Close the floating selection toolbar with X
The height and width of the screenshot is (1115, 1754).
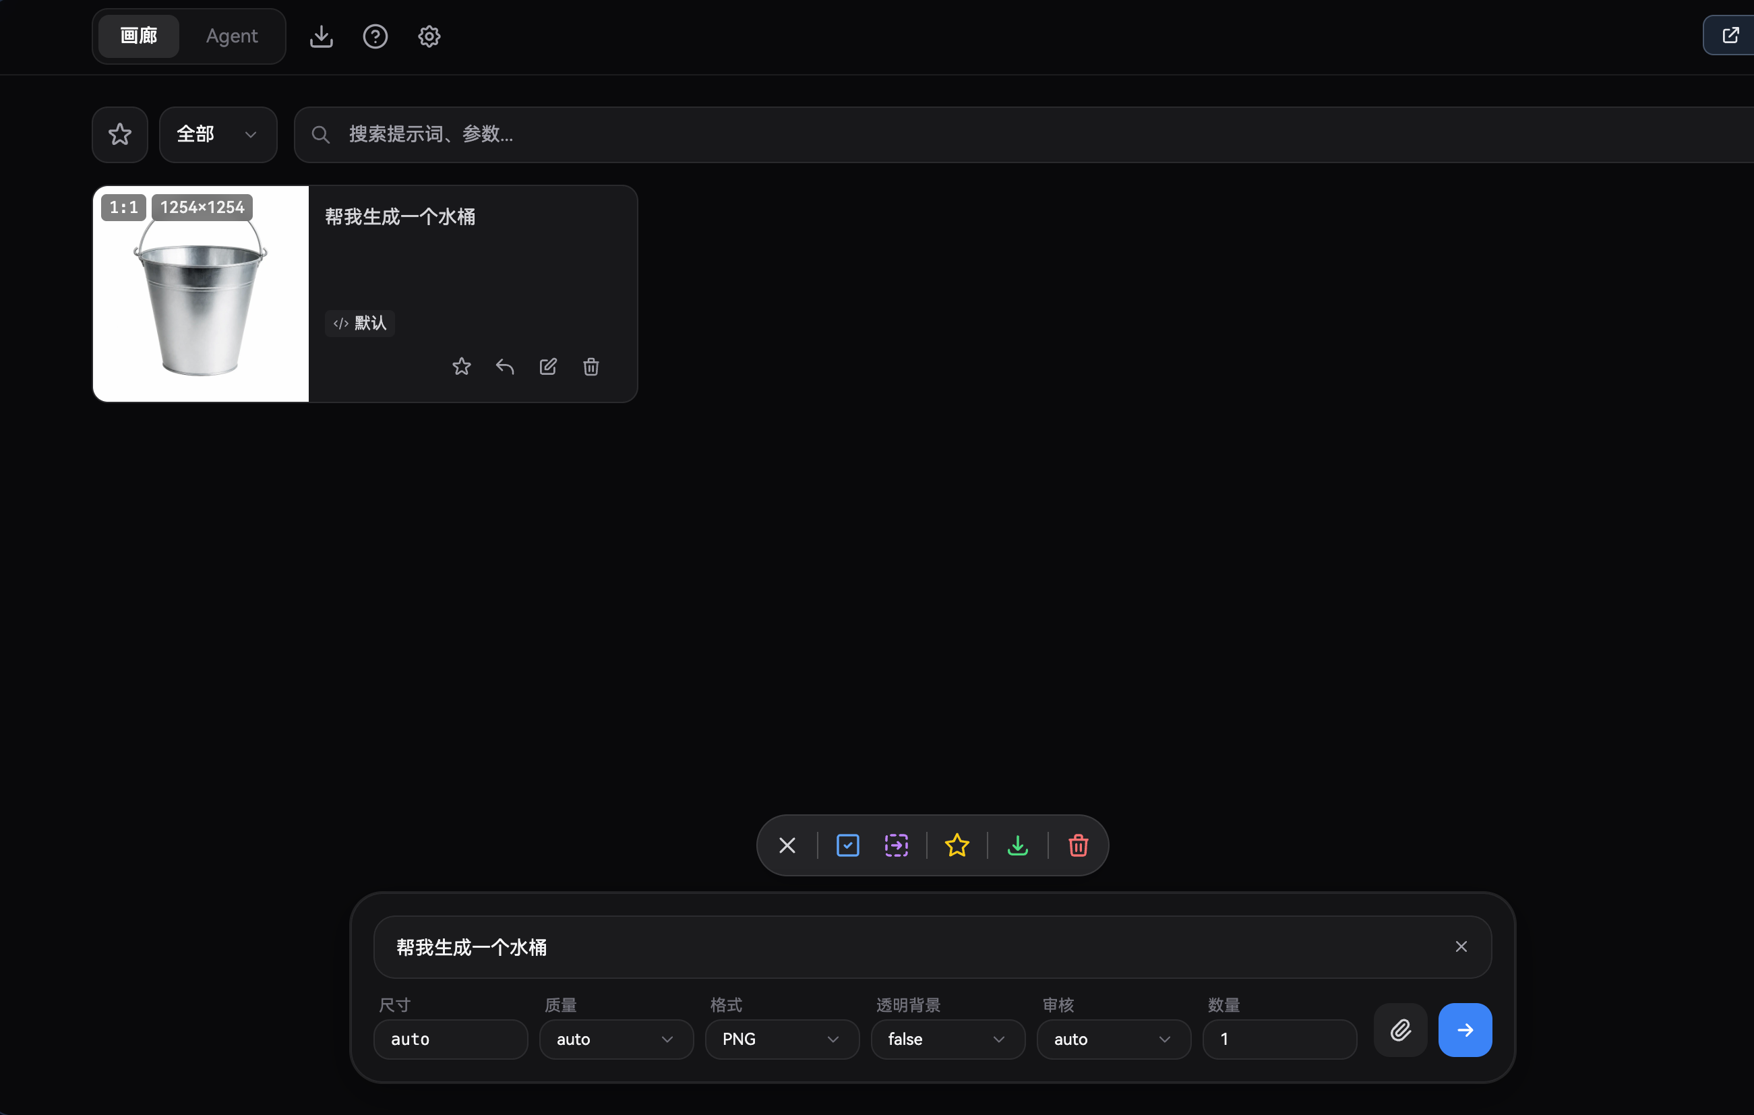(x=787, y=845)
